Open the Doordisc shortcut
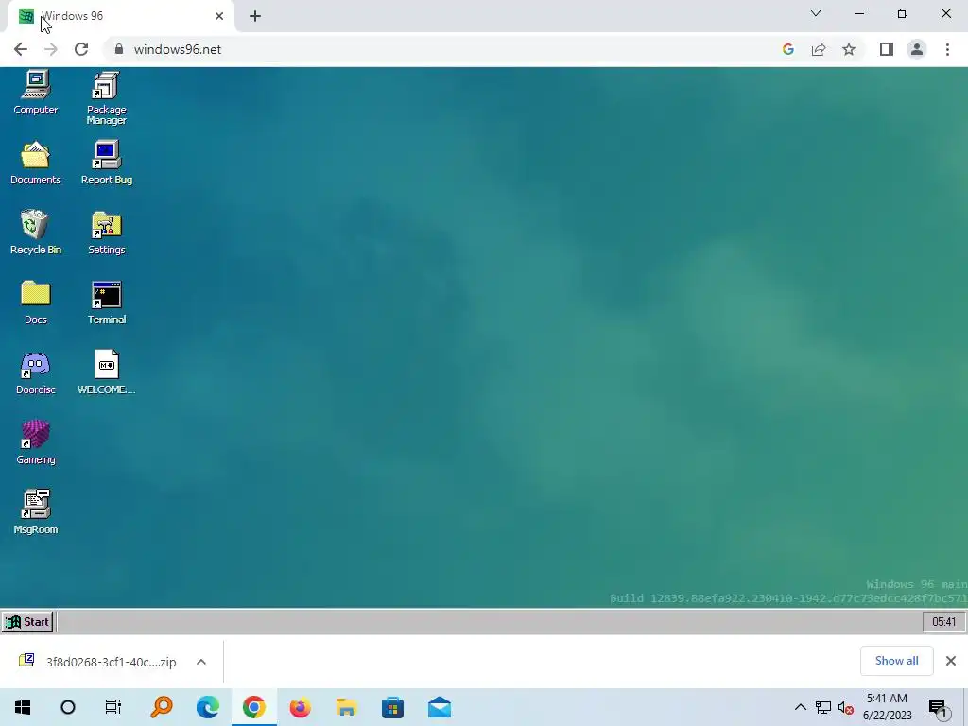This screenshot has height=726, width=968. pyautogui.click(x=36, y=372)
